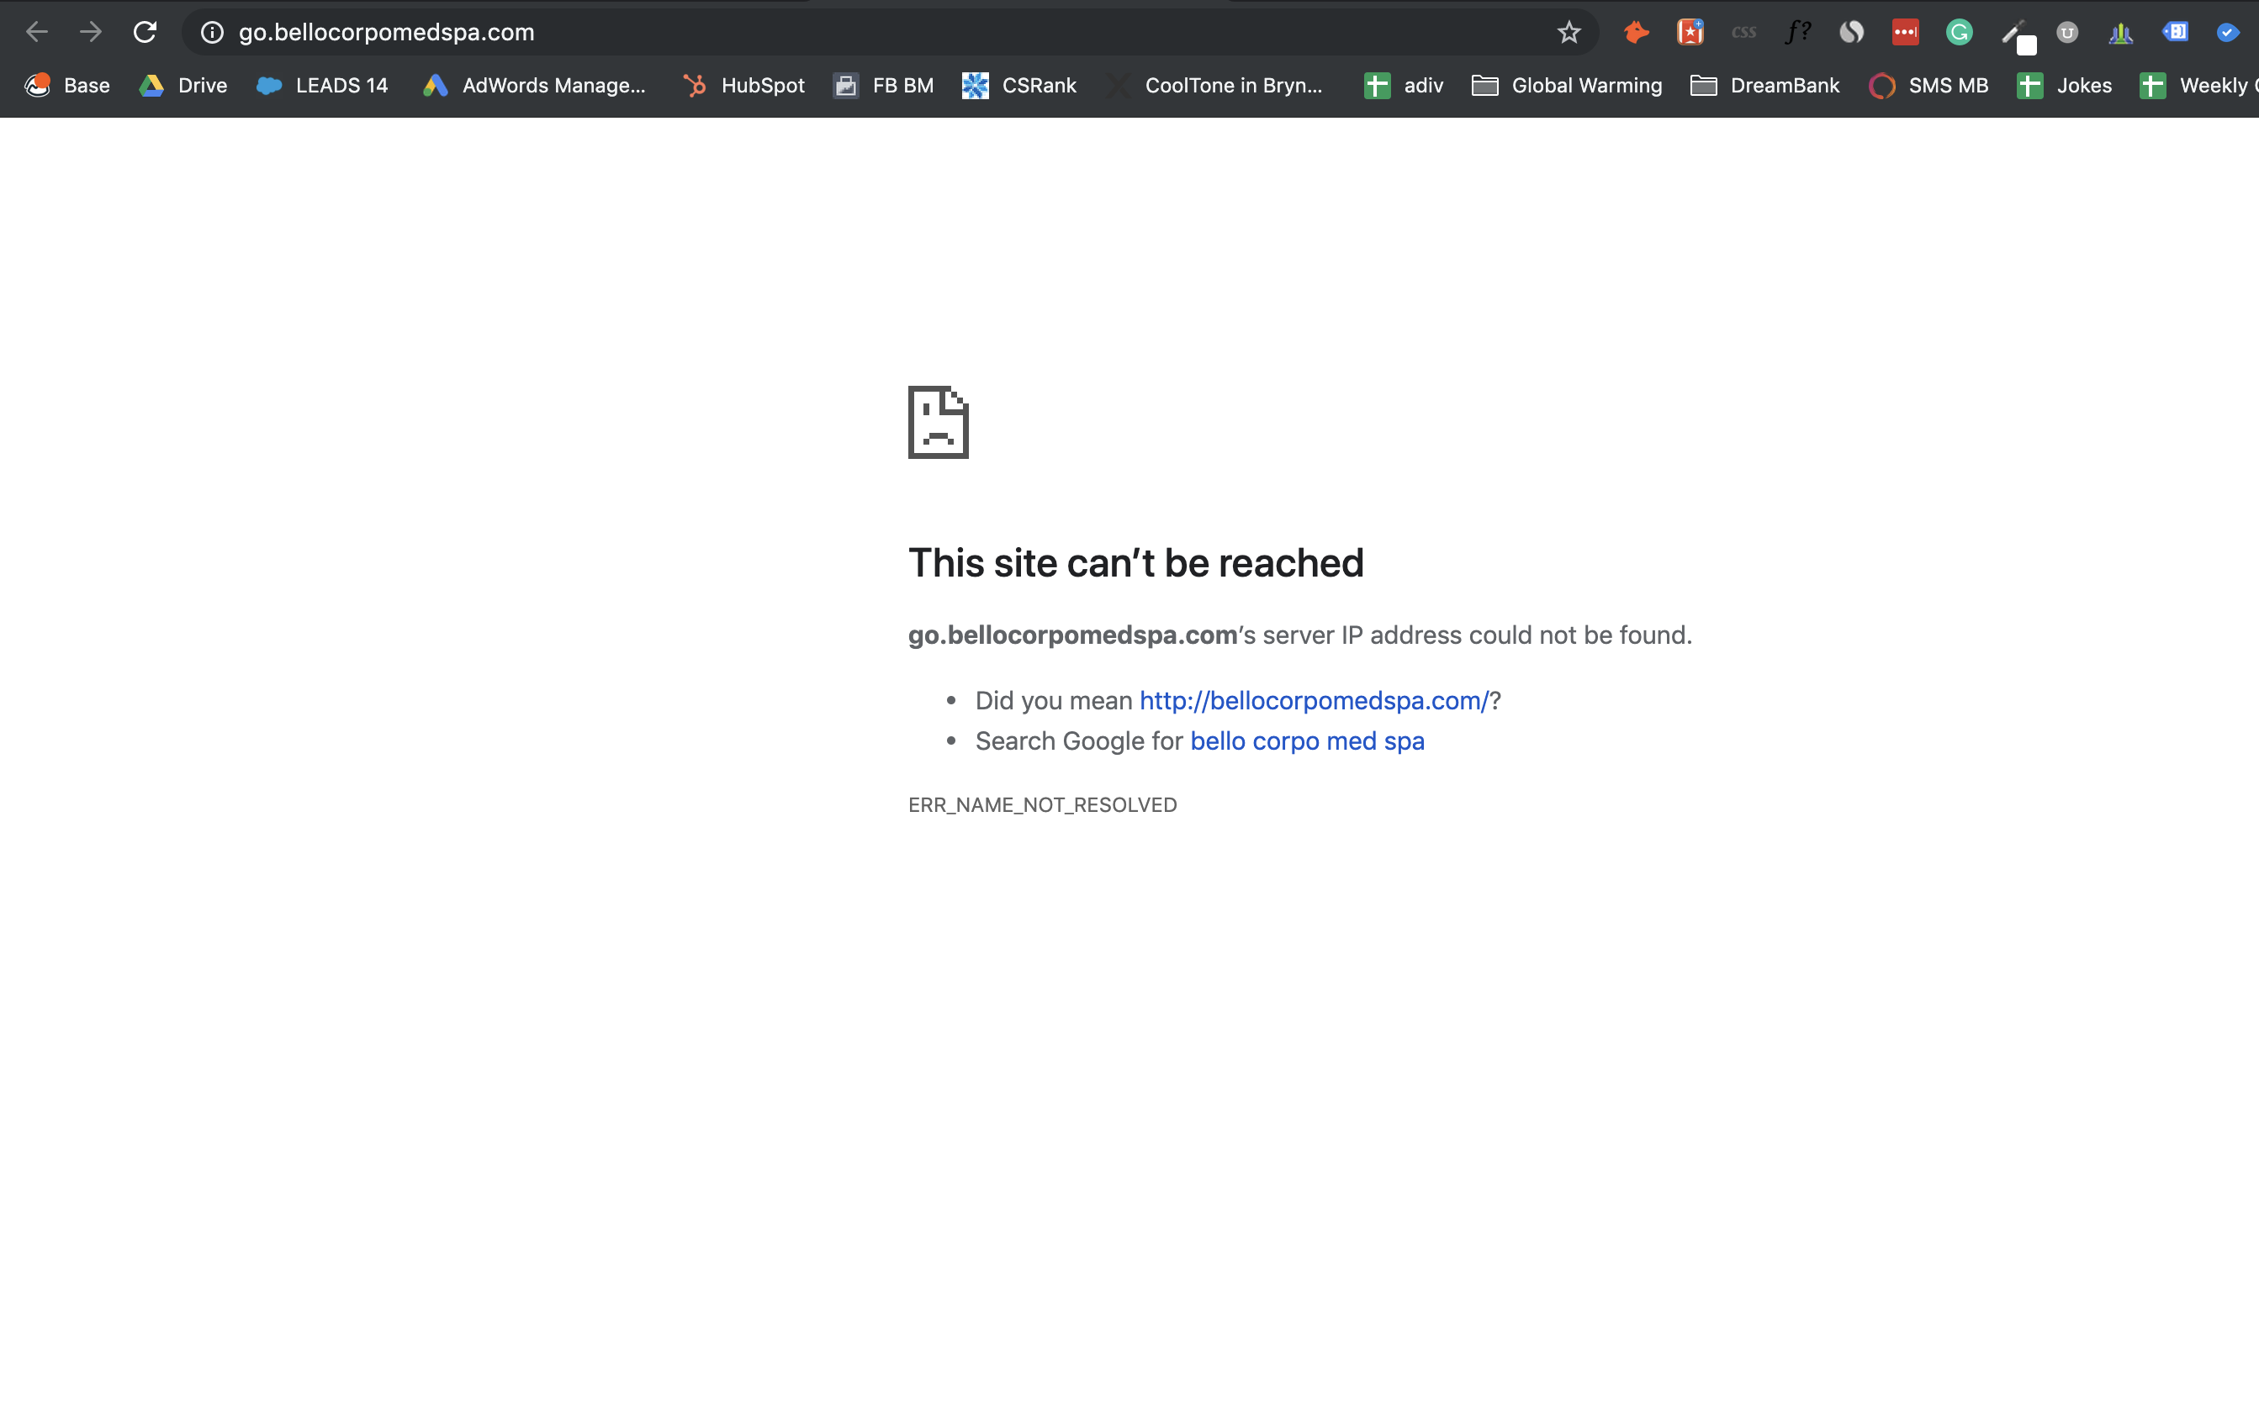The width and height of the screenshot is (2259, 1407).
Task: Go back using the back arrow
Action: (x=36, y=33)
